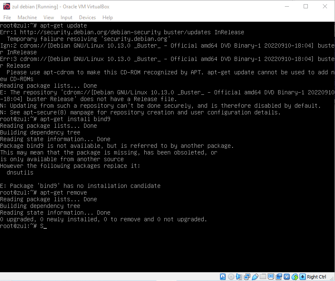The width and height of the screenshot is (335, 281).
Task: Click the optical drive indicator icon
Action: 231,277
